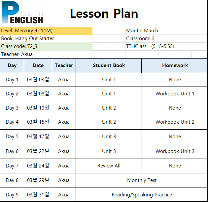
Task: Click the English Center logo
Action: pos(22,13)
